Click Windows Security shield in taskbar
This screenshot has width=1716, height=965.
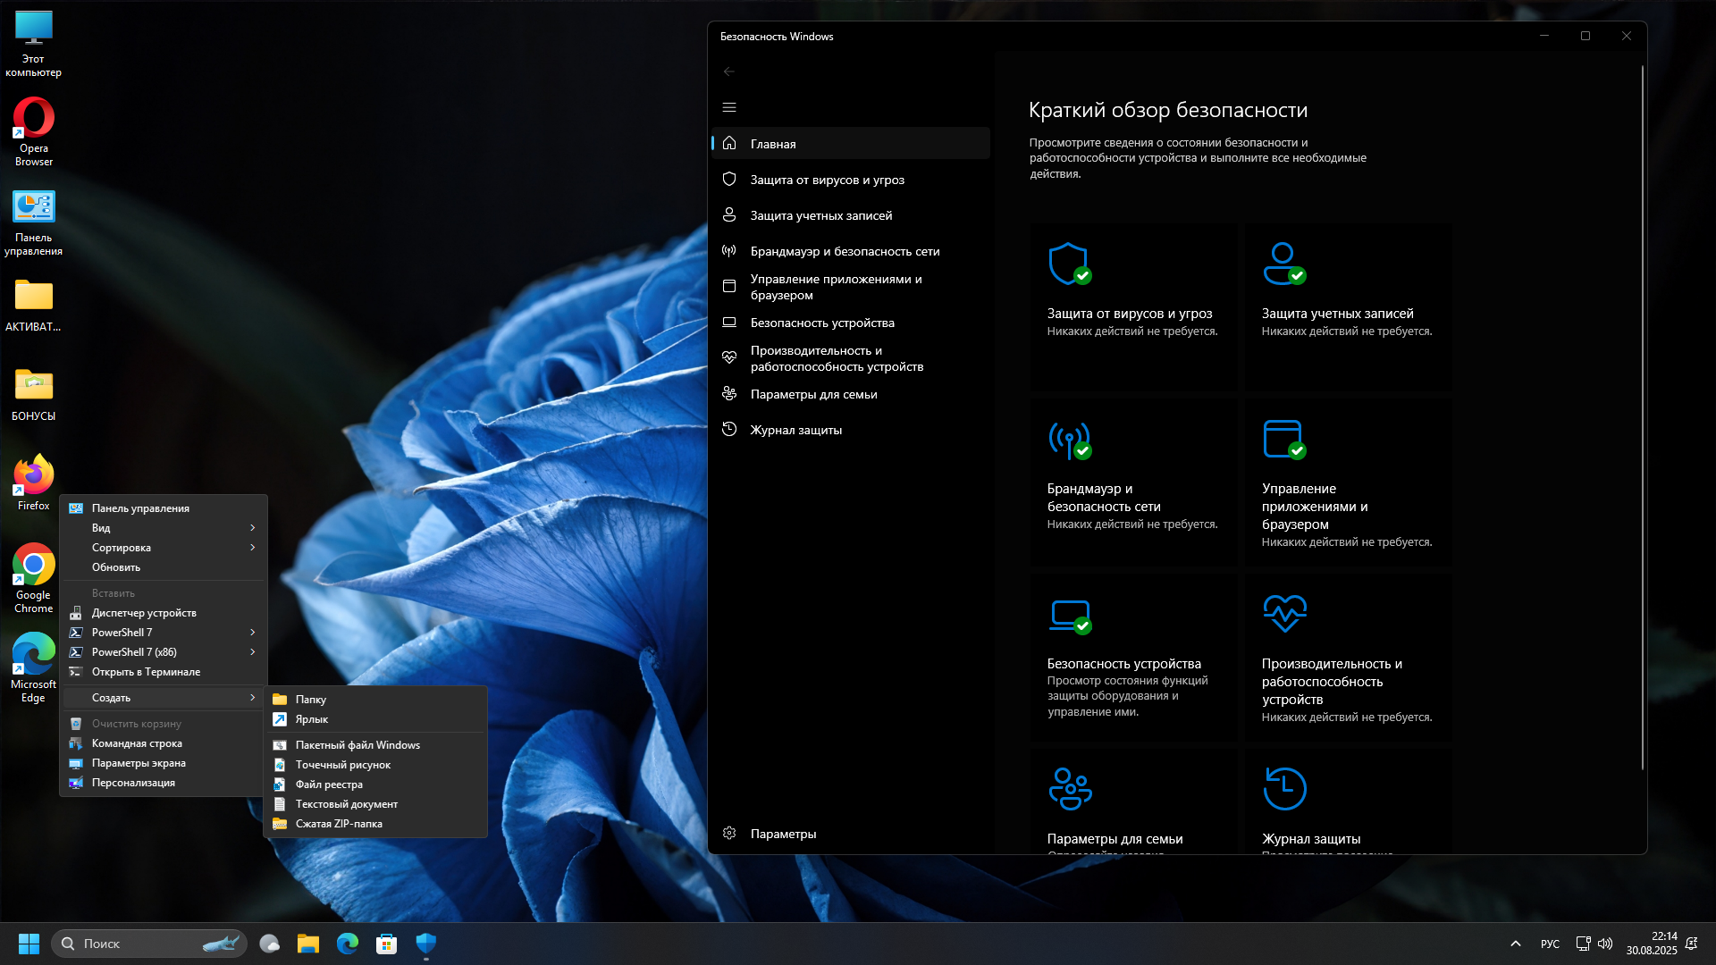[425, 944]
